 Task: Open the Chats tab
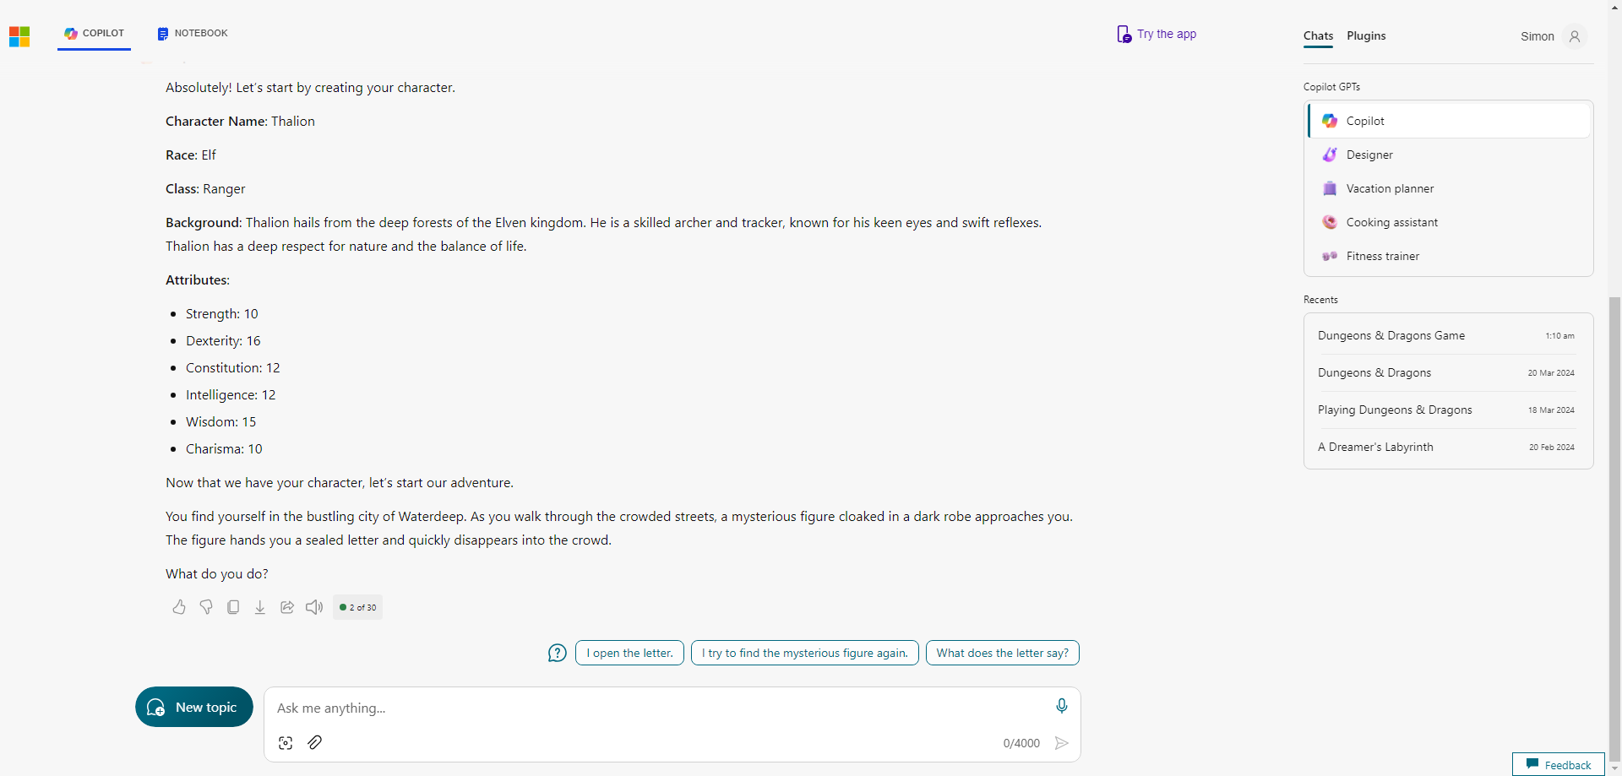coord(1318,36)
